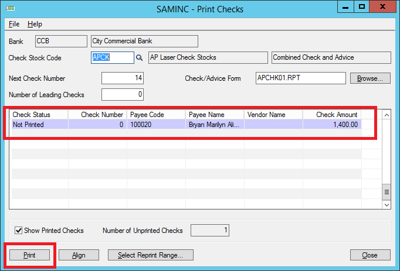400x271 pixels.
Task: Click the Payee Name column header
Action: coord(215,115)
